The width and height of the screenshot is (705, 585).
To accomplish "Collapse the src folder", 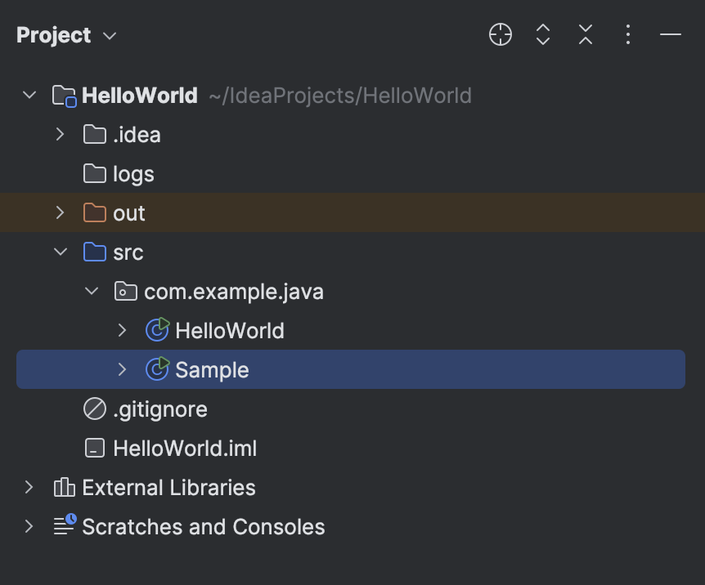I will tap(60, 252).
